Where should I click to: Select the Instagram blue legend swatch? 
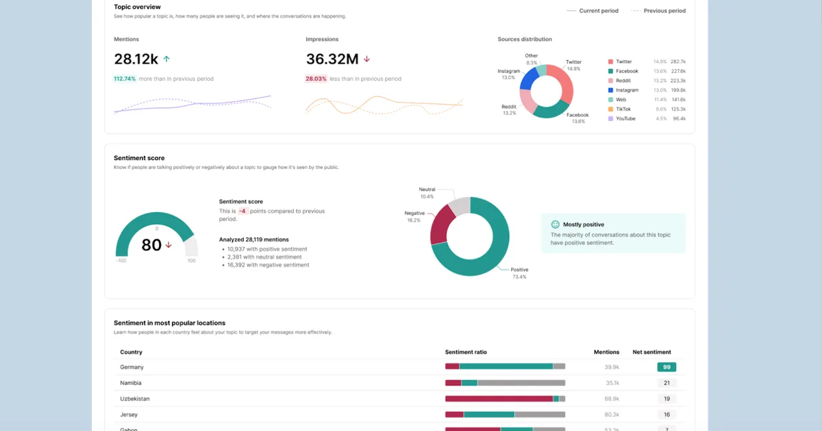pos(610,90)
